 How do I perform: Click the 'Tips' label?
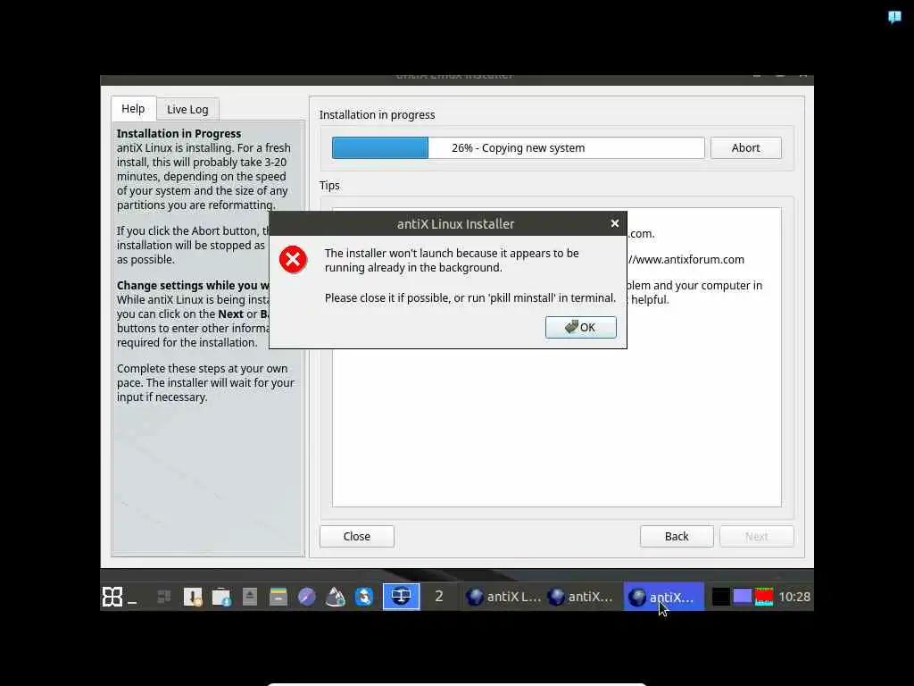coord(329,186)
